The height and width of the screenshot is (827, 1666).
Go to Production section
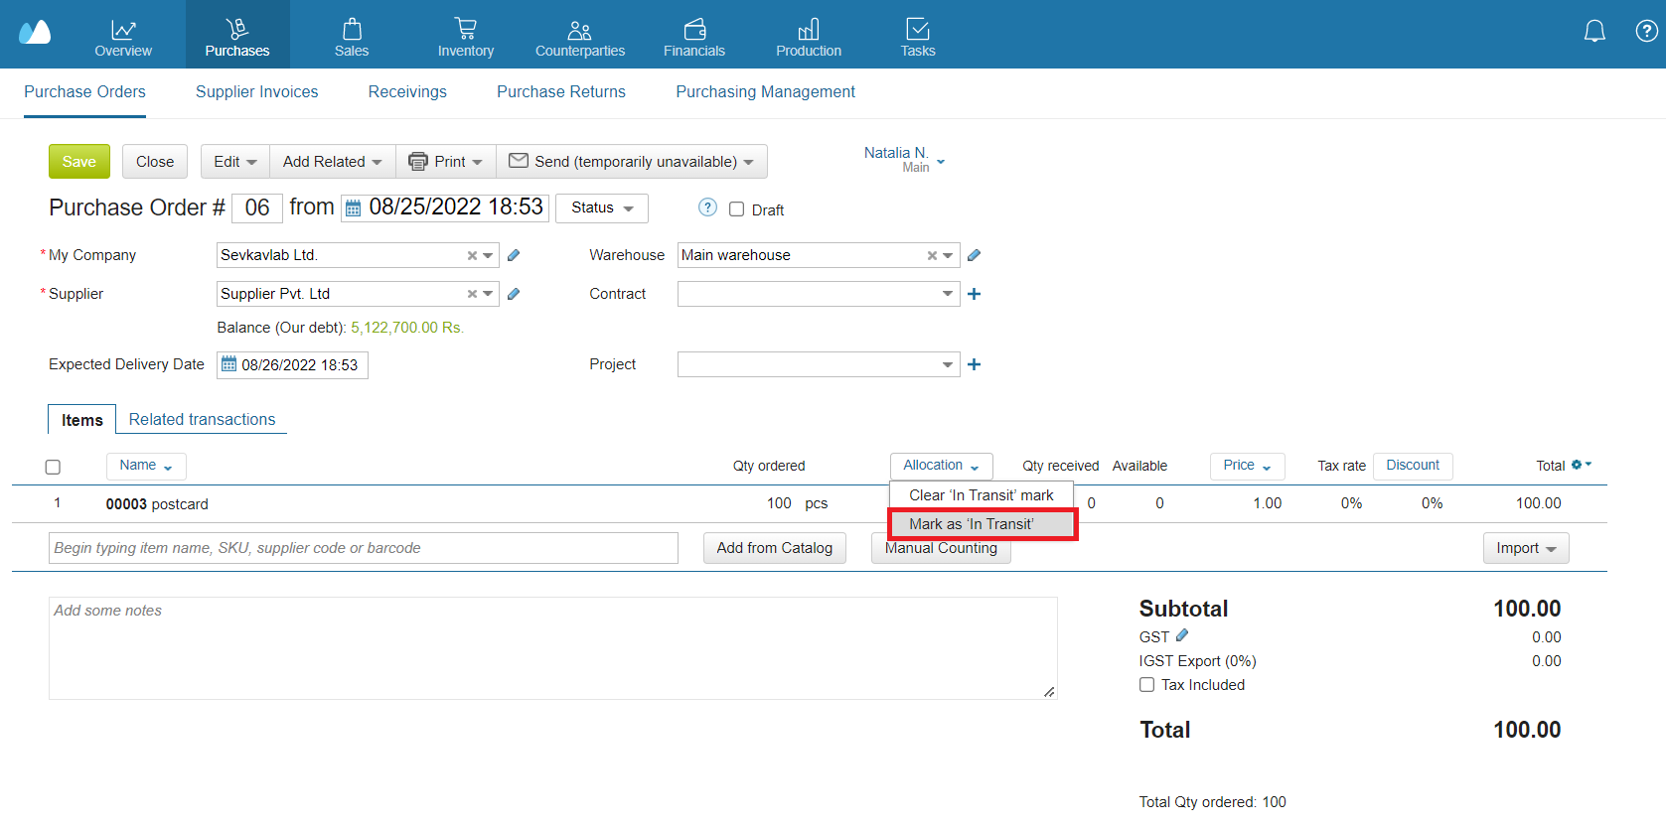[809, 35]
